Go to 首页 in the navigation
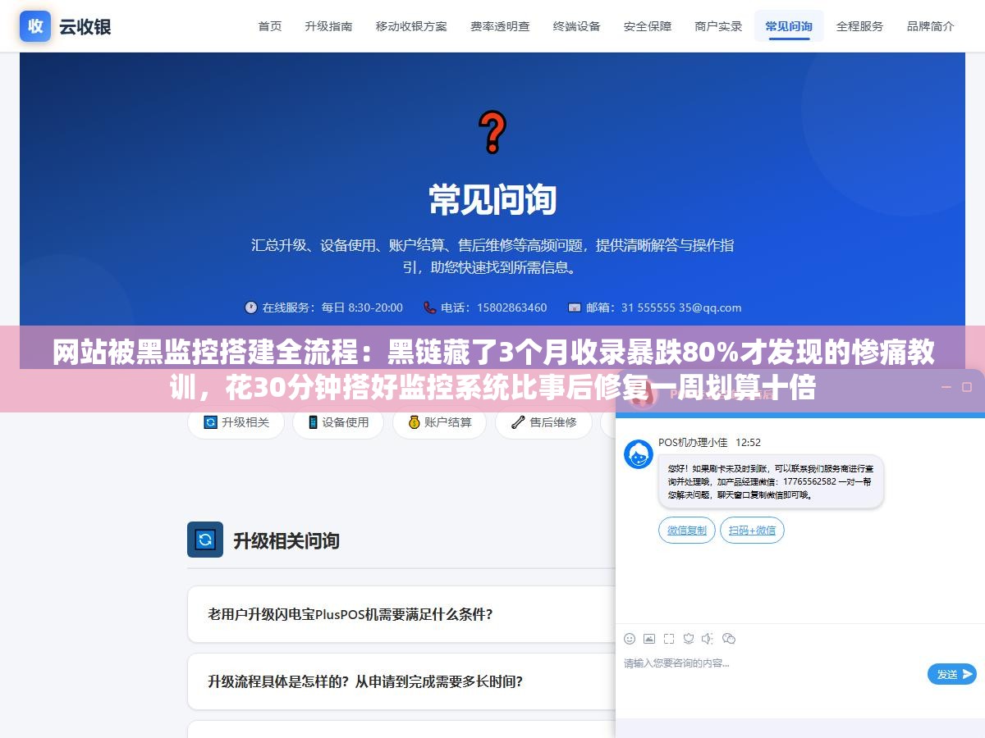Viewport: 985px width, 738px height. click(270, 26)
